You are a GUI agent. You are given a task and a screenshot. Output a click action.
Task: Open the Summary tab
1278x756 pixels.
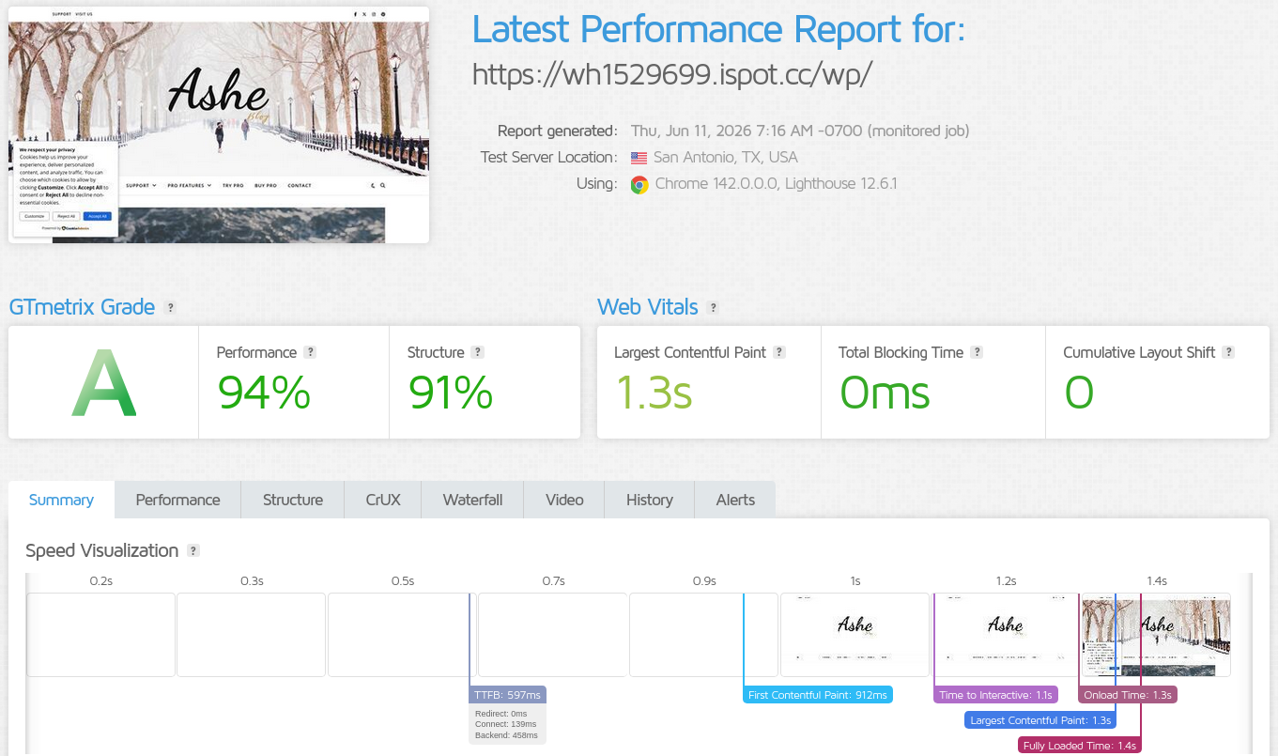[x=61, y=500]
